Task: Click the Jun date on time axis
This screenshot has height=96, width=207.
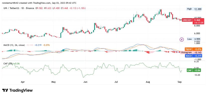Action: click(85, 82)
